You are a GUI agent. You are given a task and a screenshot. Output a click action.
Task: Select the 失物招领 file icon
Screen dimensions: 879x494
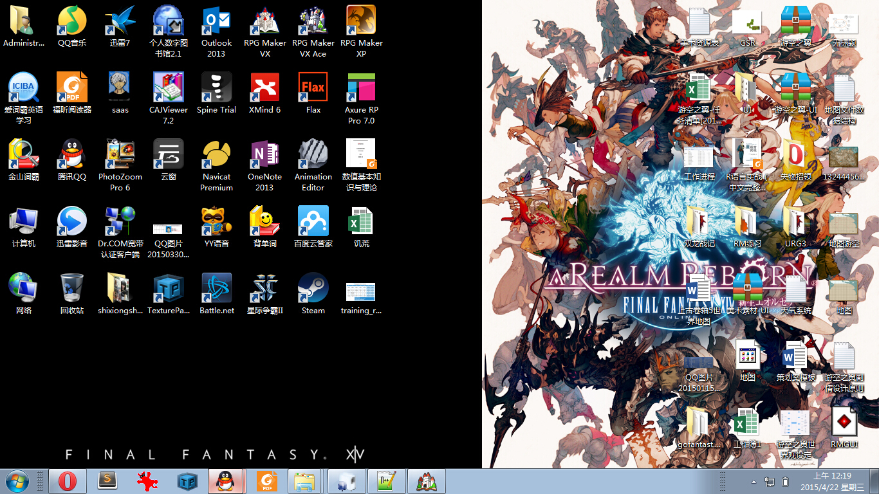(x=796, y=161)
